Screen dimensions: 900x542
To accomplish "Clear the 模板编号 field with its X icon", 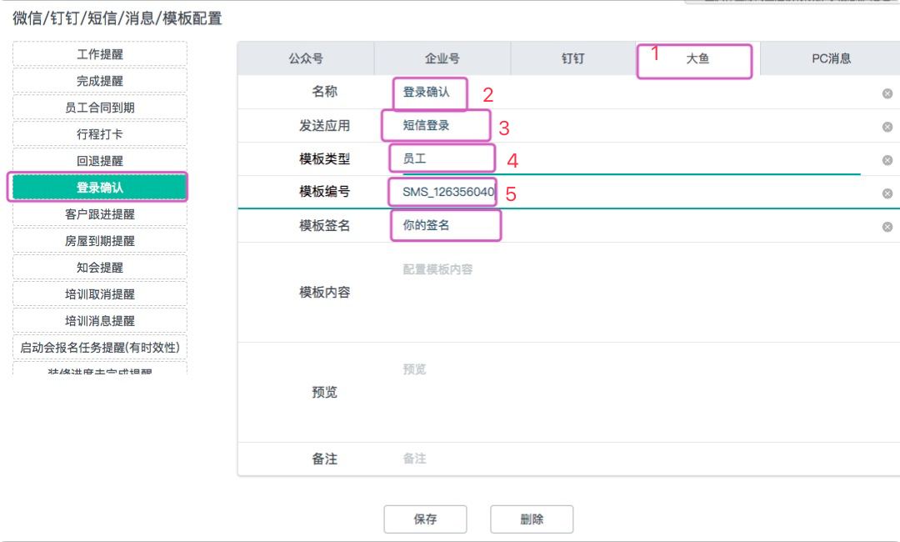I will click(887, 193).
